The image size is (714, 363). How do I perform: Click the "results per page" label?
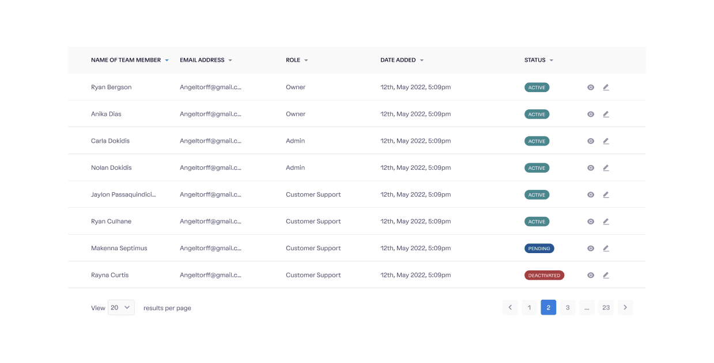tap(167, 308)
